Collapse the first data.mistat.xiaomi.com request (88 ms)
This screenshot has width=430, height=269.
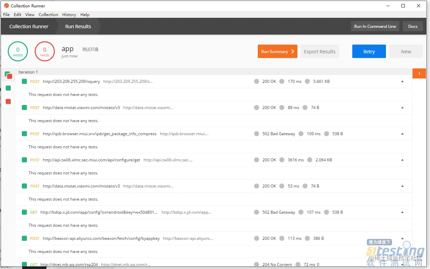[x=402, y=108]
